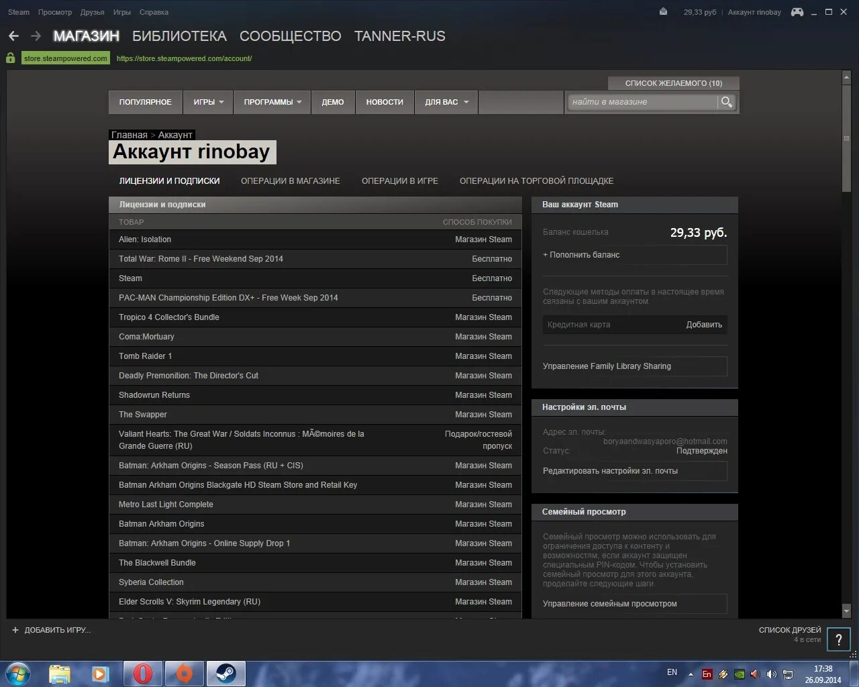Open Управление семейным просмотром
The image size is (859, 687).
point(635,604)
